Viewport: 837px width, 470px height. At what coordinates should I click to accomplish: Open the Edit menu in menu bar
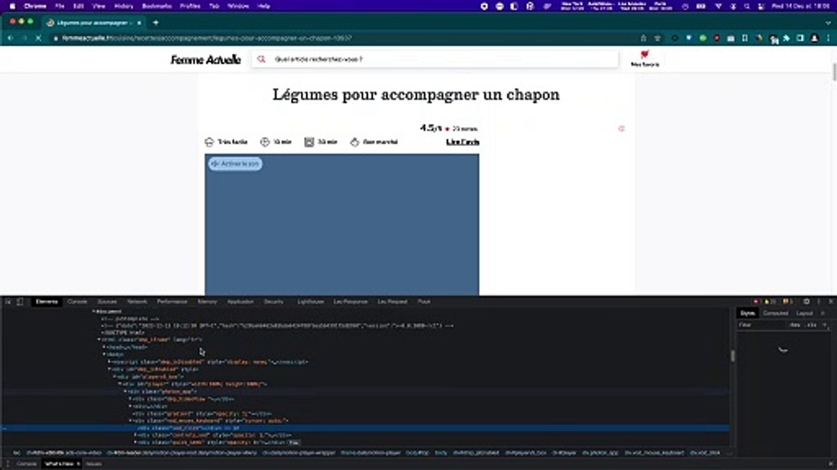[x=78, y=6]
